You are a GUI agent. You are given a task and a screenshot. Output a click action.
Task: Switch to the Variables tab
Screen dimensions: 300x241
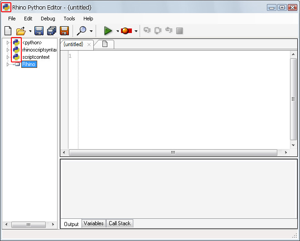pyautogui.click(x=93, y=223)
